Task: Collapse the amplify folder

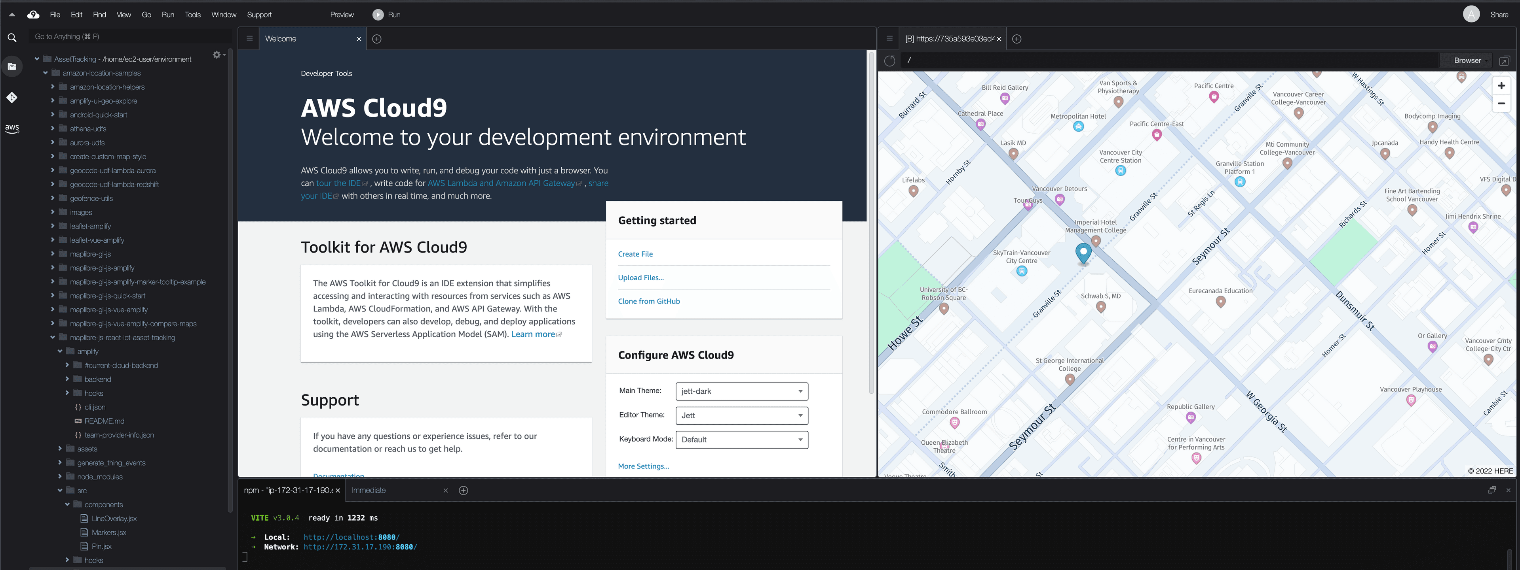Action: click(60, 351)
